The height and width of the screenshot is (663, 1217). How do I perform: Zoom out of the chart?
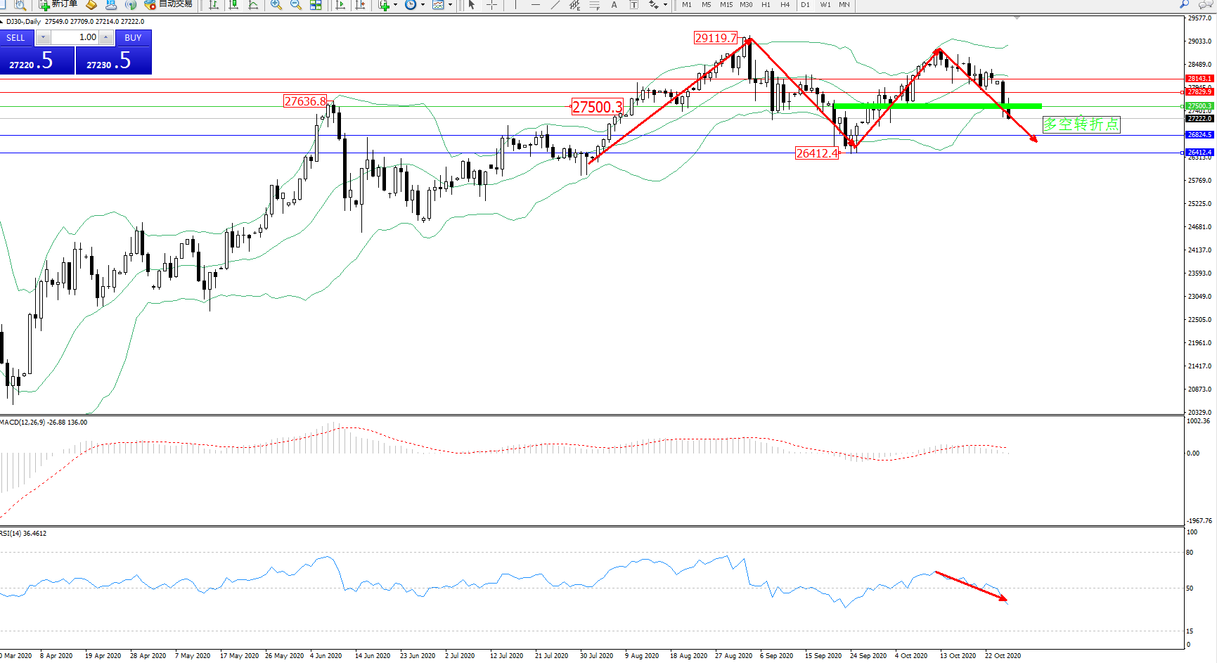[x=296, y=5]
